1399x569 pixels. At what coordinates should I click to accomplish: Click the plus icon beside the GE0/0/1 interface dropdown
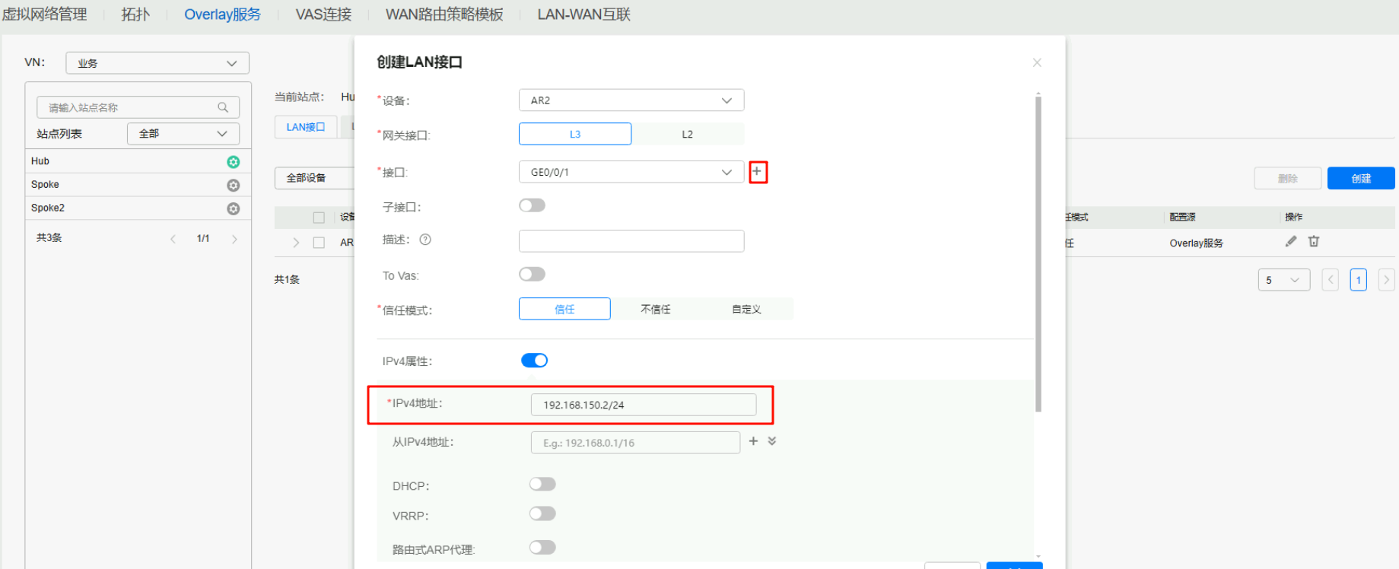(x=757, y=172)
